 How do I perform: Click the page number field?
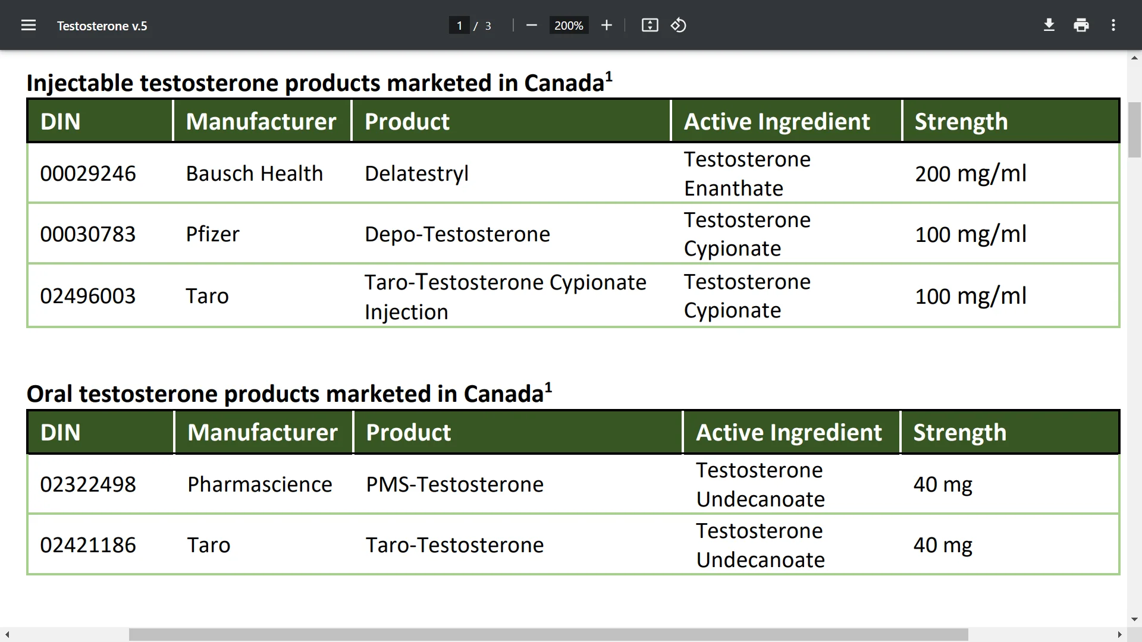(x=459, y=26)
